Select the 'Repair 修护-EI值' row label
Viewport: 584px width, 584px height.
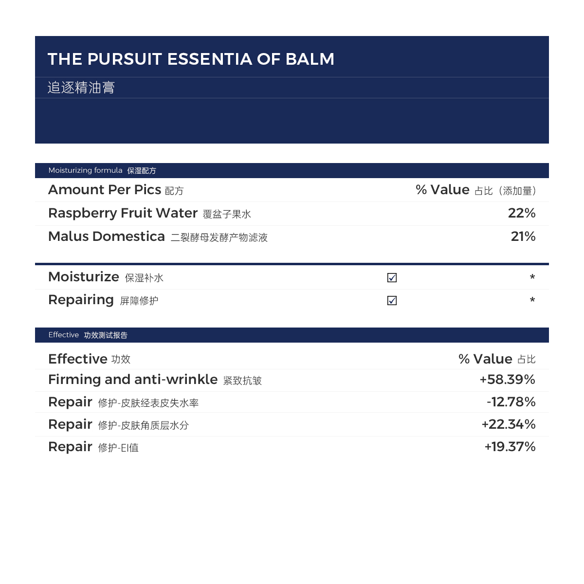[93, 447]
